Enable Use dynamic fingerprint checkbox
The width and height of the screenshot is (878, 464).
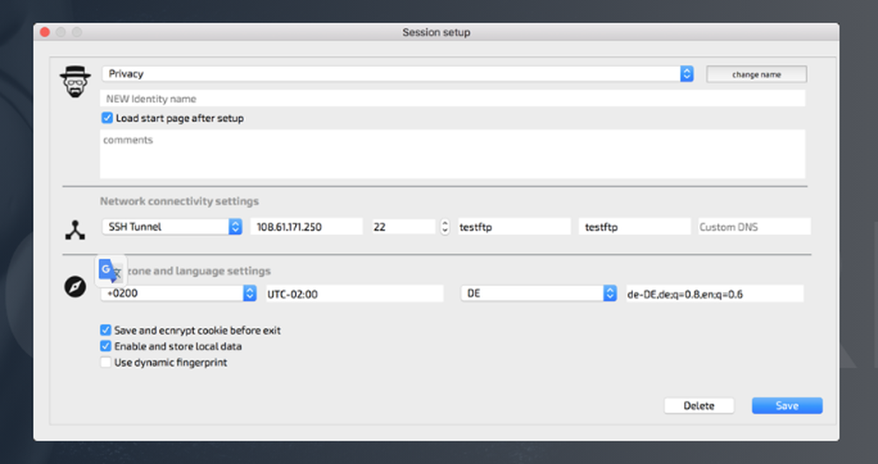[x=105, y=362]
